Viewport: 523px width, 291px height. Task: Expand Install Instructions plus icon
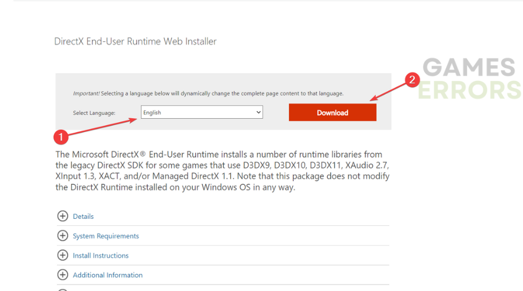[62, 255]
